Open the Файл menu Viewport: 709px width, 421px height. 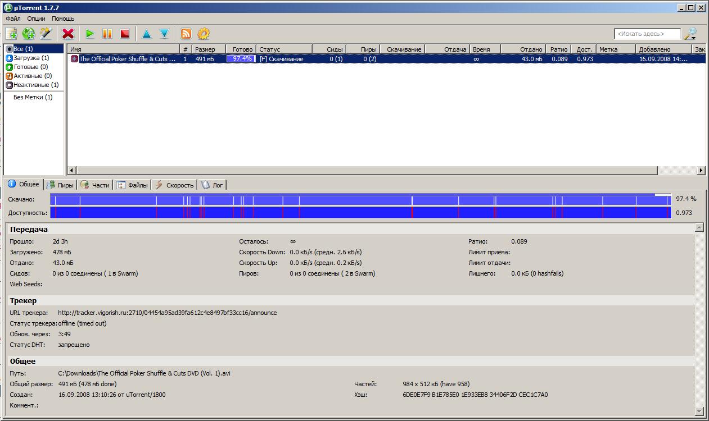13,19
